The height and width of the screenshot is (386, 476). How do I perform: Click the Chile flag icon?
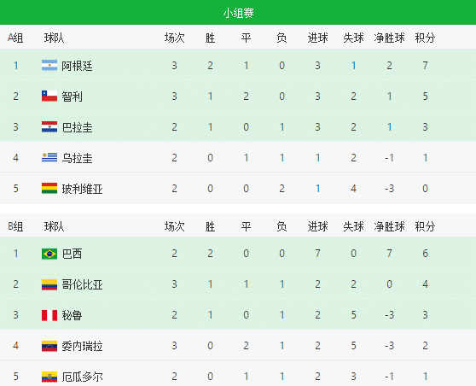click(x=49, y=96)
